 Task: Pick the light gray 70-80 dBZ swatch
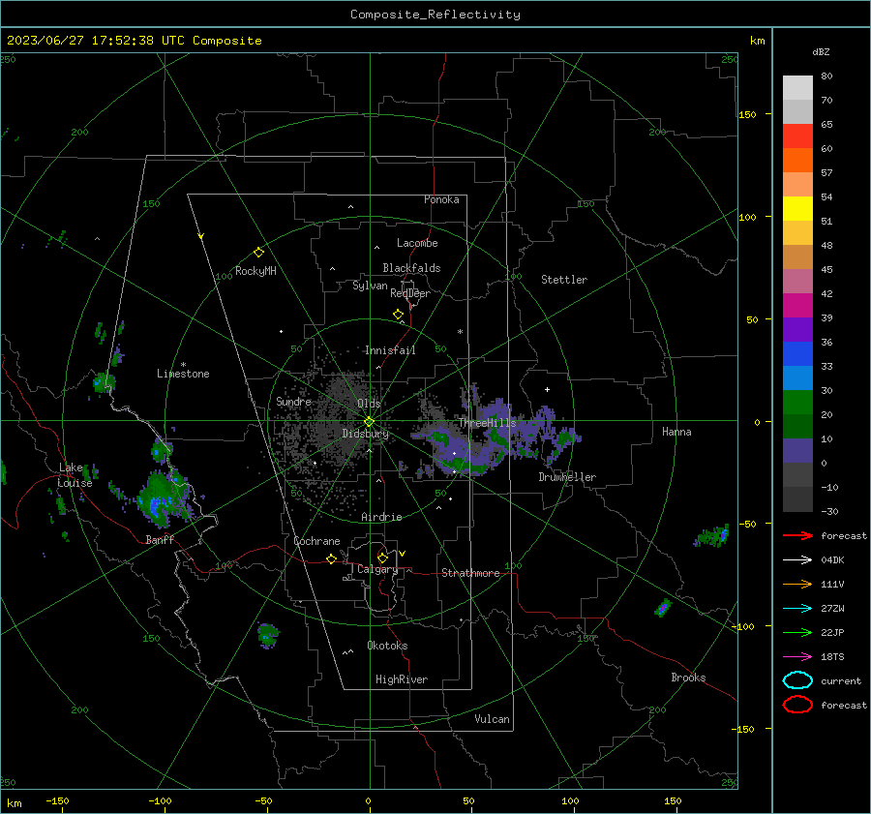click(x=797, y=88)
